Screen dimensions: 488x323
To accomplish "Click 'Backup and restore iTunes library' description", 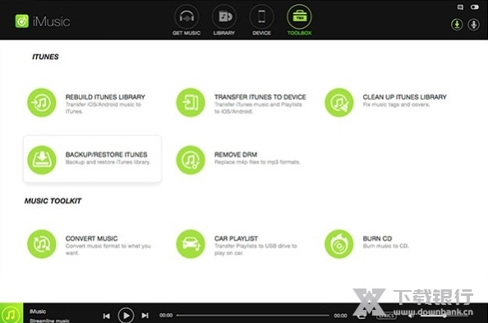I will click(108, 162).
